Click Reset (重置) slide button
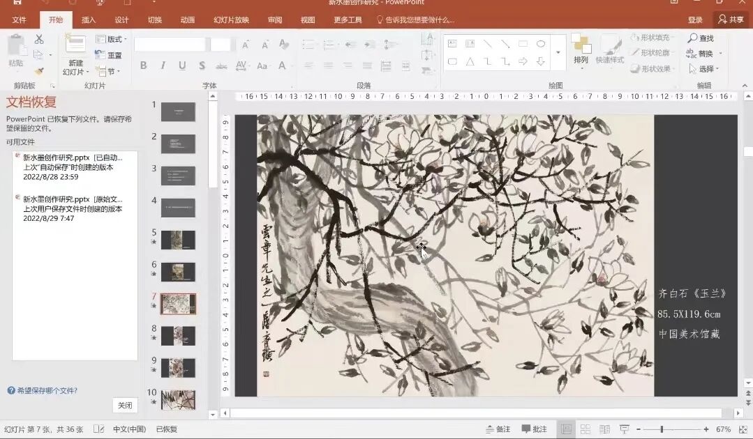 (109, 55)
